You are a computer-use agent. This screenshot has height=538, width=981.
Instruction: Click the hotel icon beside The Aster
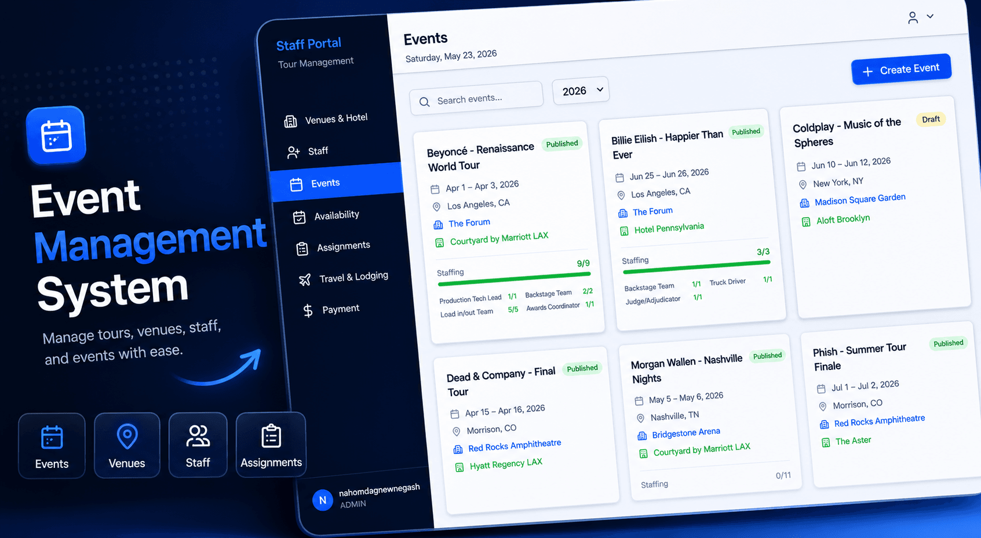click(x=826, y=443)
